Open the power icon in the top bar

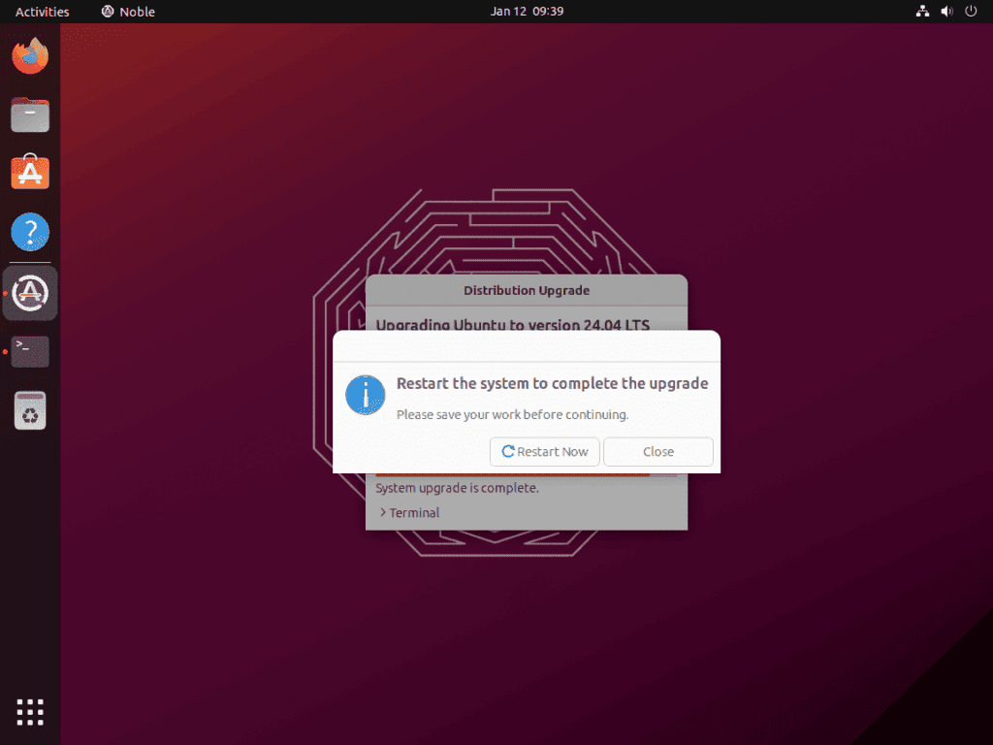pyautogui.click(x=971, y=12)
